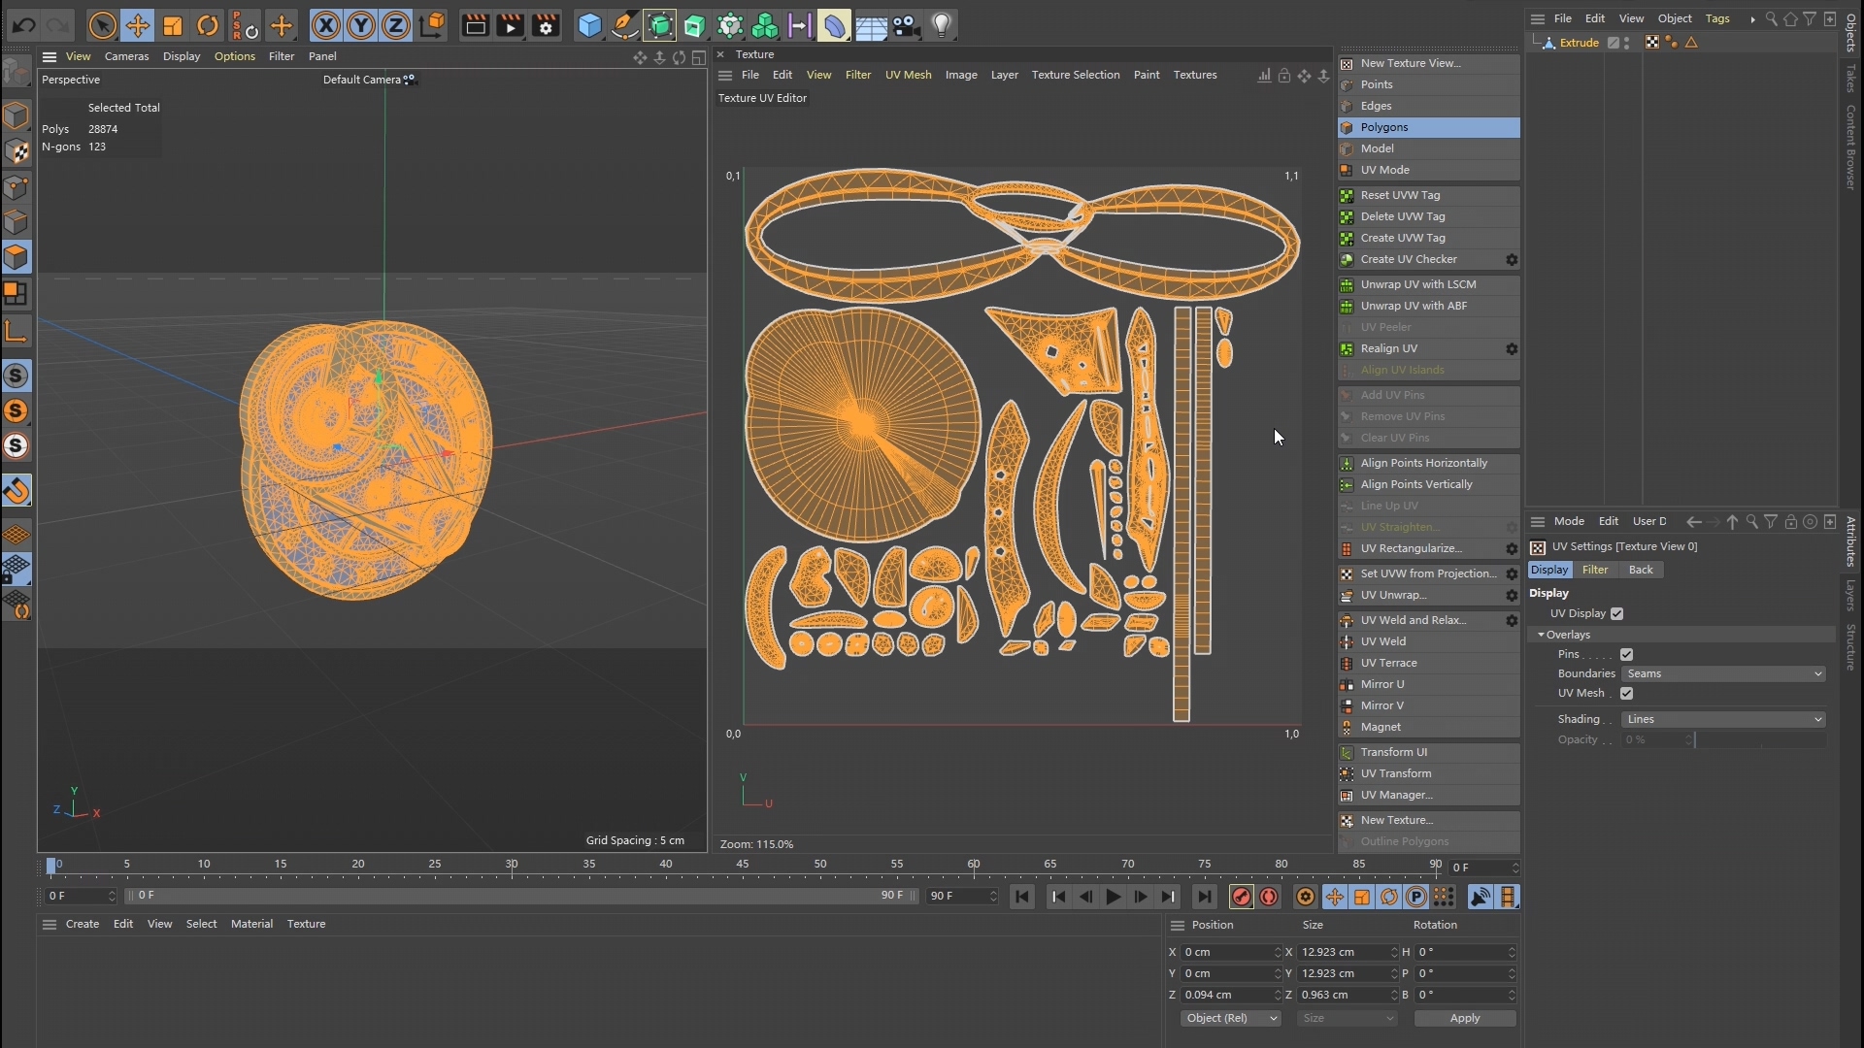The image size is (1864, 1048).
Task: Click Unwrap UV with LSCM
Action: 1417,285
